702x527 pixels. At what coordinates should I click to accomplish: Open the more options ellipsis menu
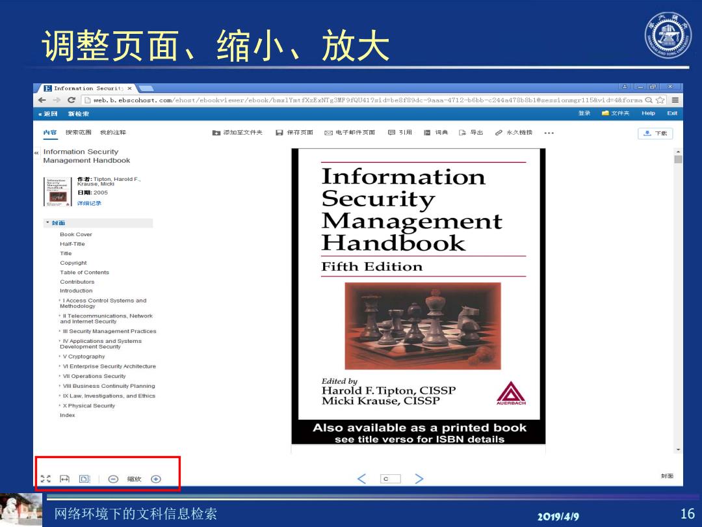(x=549, y=133)
